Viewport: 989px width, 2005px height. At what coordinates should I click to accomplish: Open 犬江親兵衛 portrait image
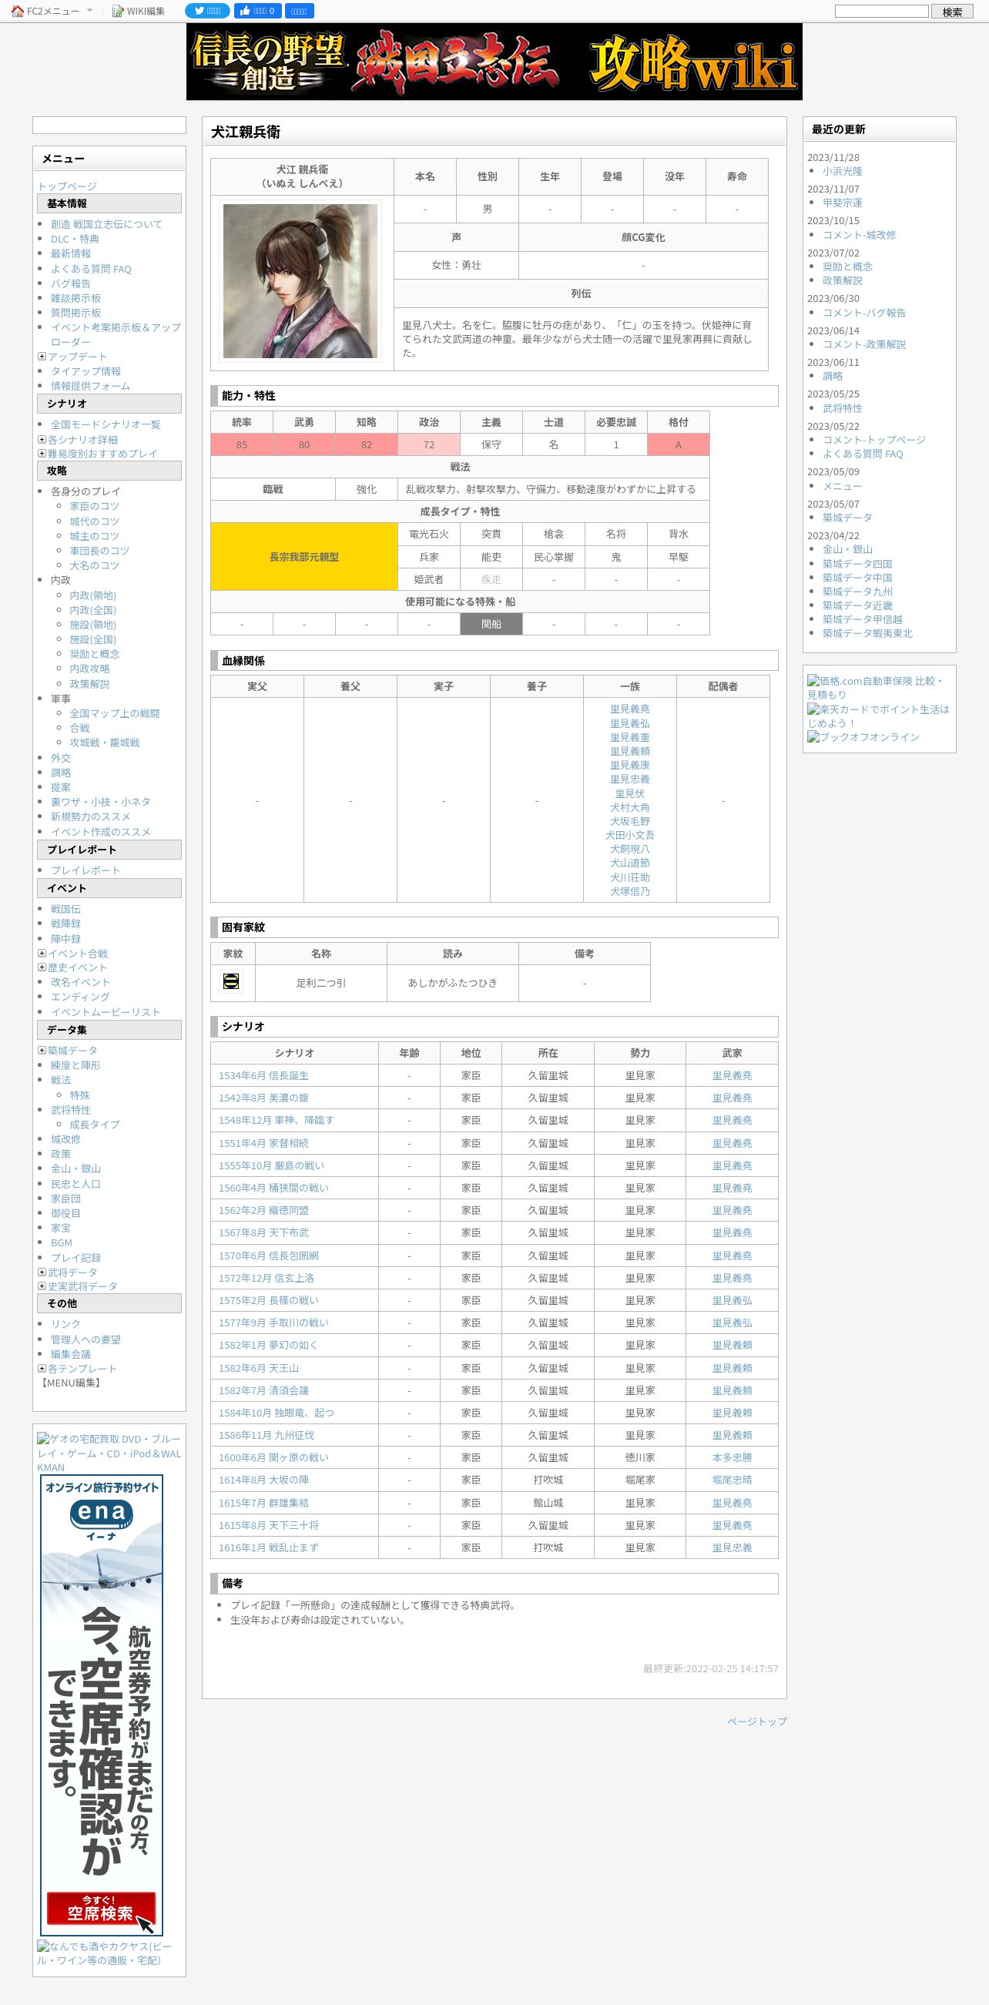[x=300, y=281]
